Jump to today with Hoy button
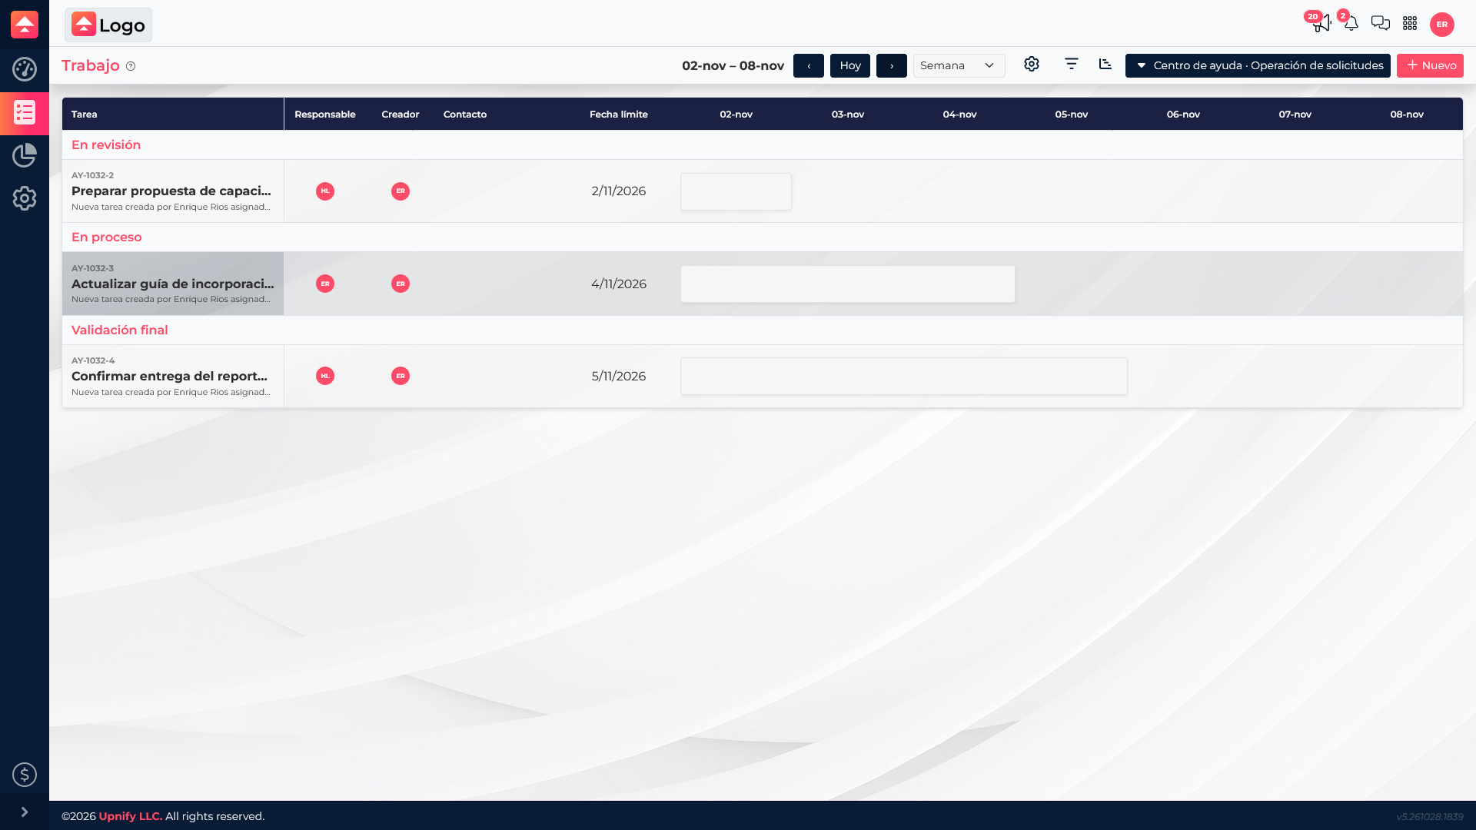This screenshot has height=830, width=1476. [850, 66]
